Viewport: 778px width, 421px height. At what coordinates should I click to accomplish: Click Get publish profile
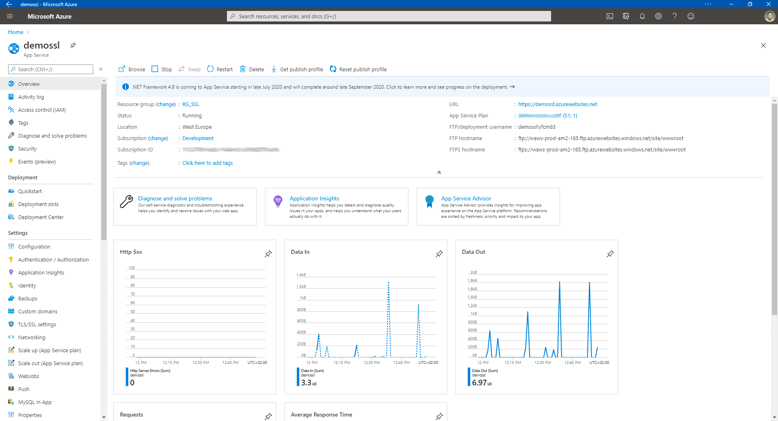297,69
